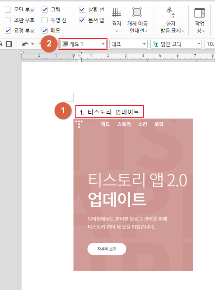Click the heading text 티스토리 업데이트
The width and height of the screenshot is (215, 290).
114,112
